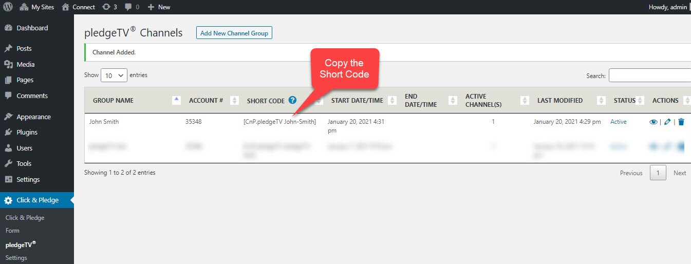The image size is (691, 264).
Task: Sort by Status column
Action: [640, 100]
